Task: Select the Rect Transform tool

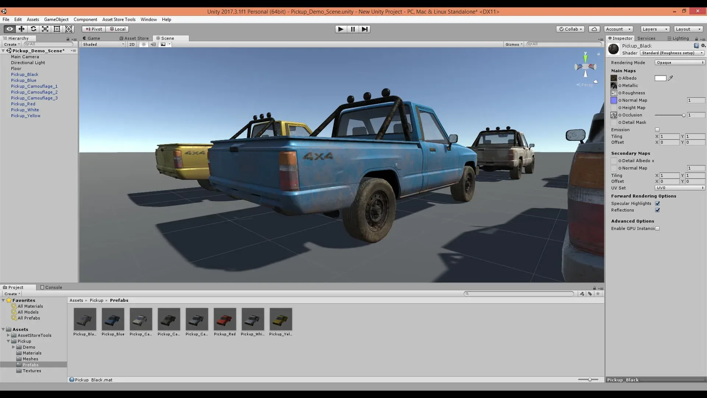Action: pyautogui.click(x=57, y=29)
